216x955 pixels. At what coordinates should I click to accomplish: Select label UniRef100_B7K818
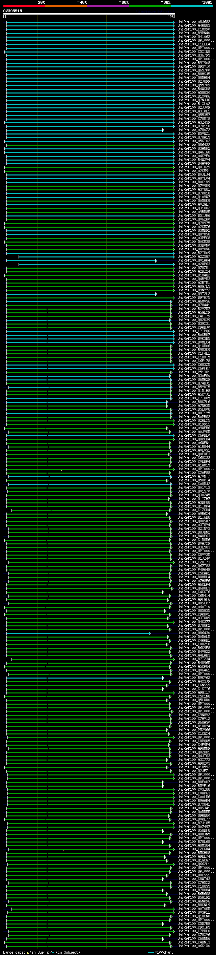(194, 193)
